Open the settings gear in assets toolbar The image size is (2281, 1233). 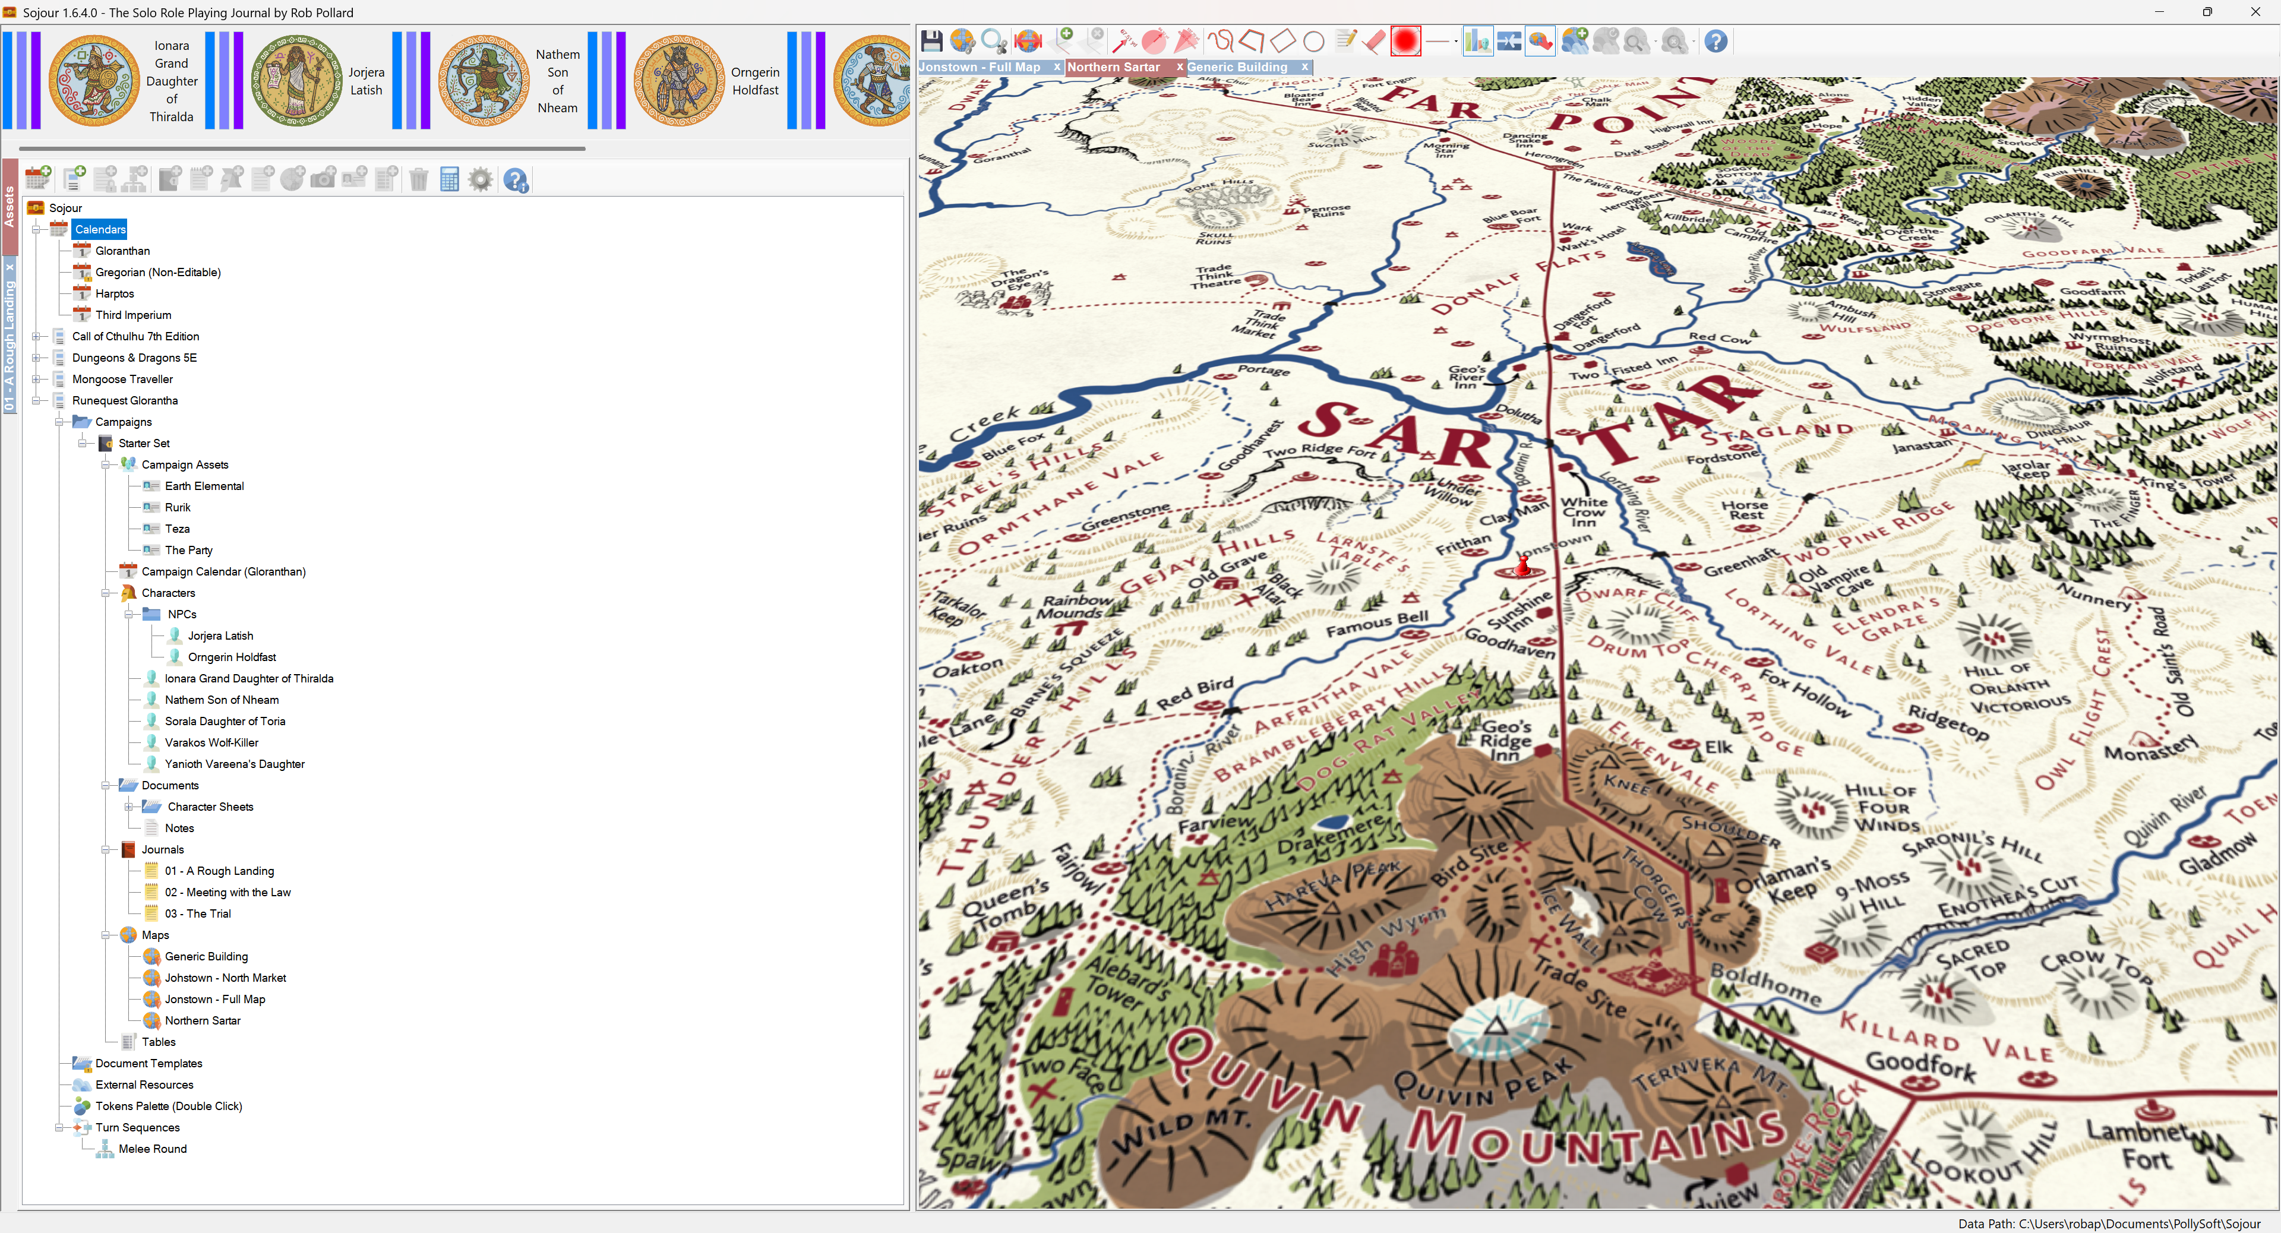point(480,180)
